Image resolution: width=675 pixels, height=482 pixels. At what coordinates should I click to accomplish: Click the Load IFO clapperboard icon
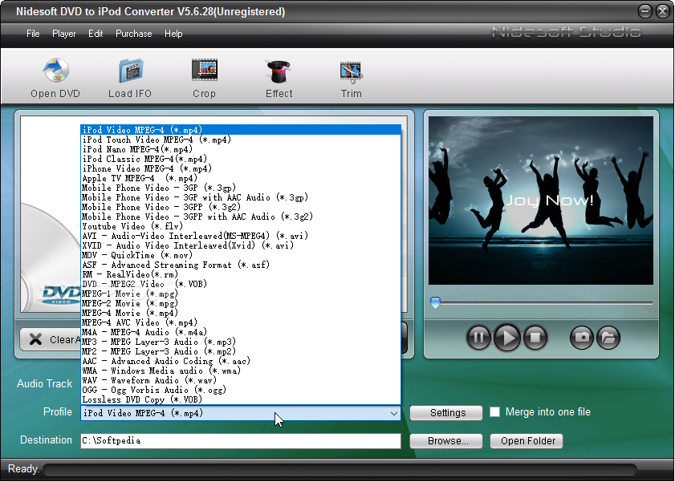click(131, 71)
